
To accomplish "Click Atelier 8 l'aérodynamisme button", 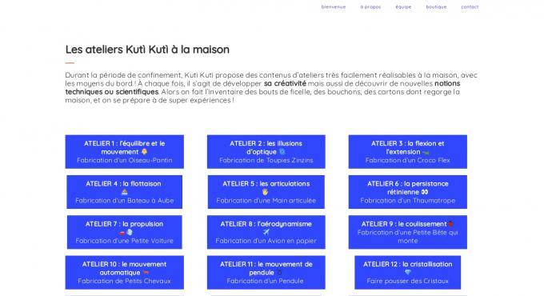I will pos(266,232).
